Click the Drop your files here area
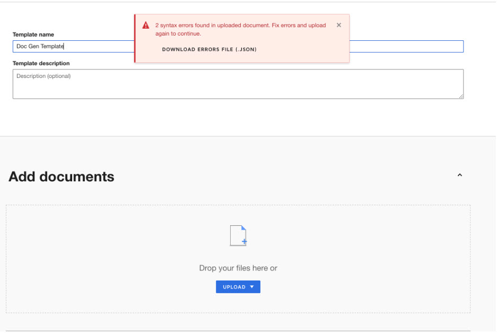The height and width of the screenshot is (333, 497). tap(238, 268)
